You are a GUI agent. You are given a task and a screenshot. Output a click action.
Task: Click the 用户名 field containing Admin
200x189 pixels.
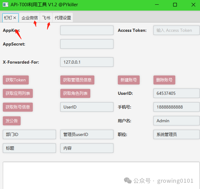(176, 121)
